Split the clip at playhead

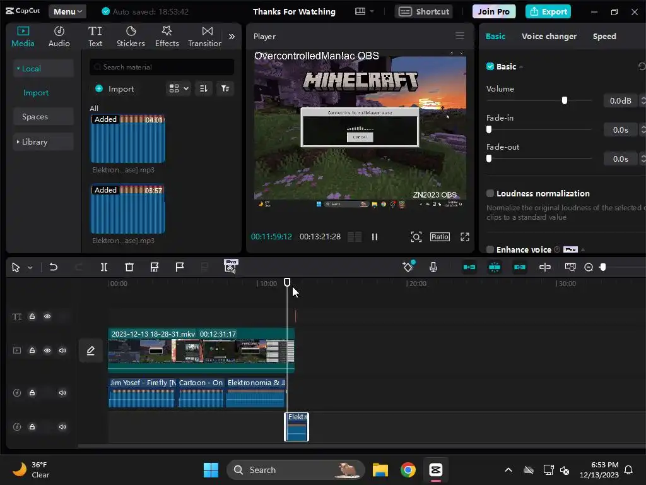point(104,267)
